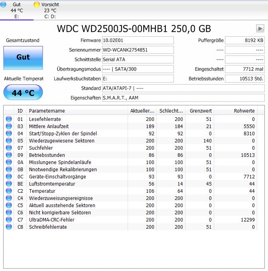Click the raw value 12299 in the table

click(x=248, y=220)
